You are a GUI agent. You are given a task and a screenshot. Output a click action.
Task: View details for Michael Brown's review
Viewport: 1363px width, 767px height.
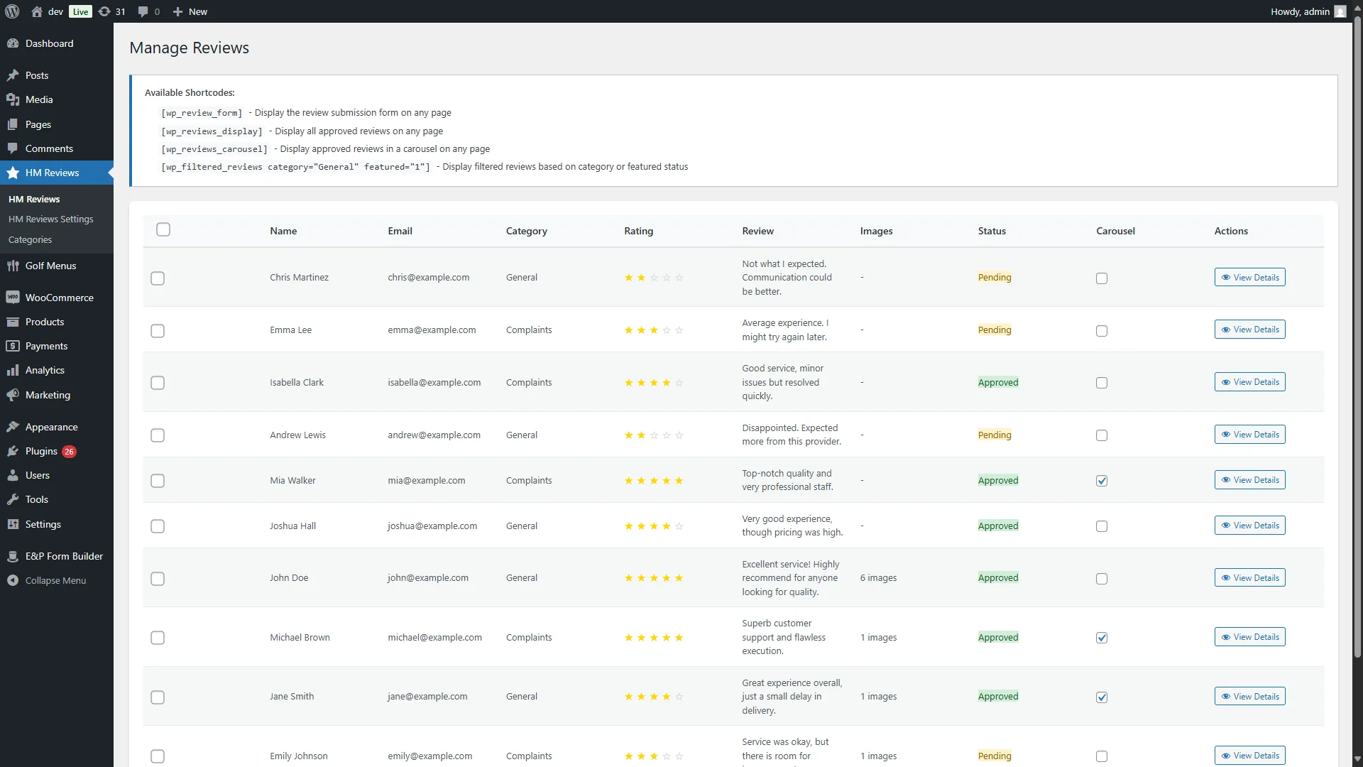[1249, 637]
